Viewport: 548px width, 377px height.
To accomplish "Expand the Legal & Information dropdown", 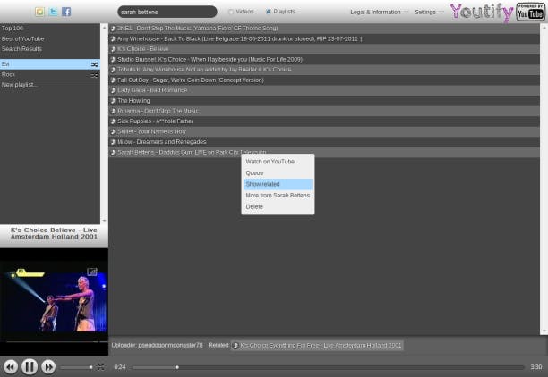I will point(379,12).
